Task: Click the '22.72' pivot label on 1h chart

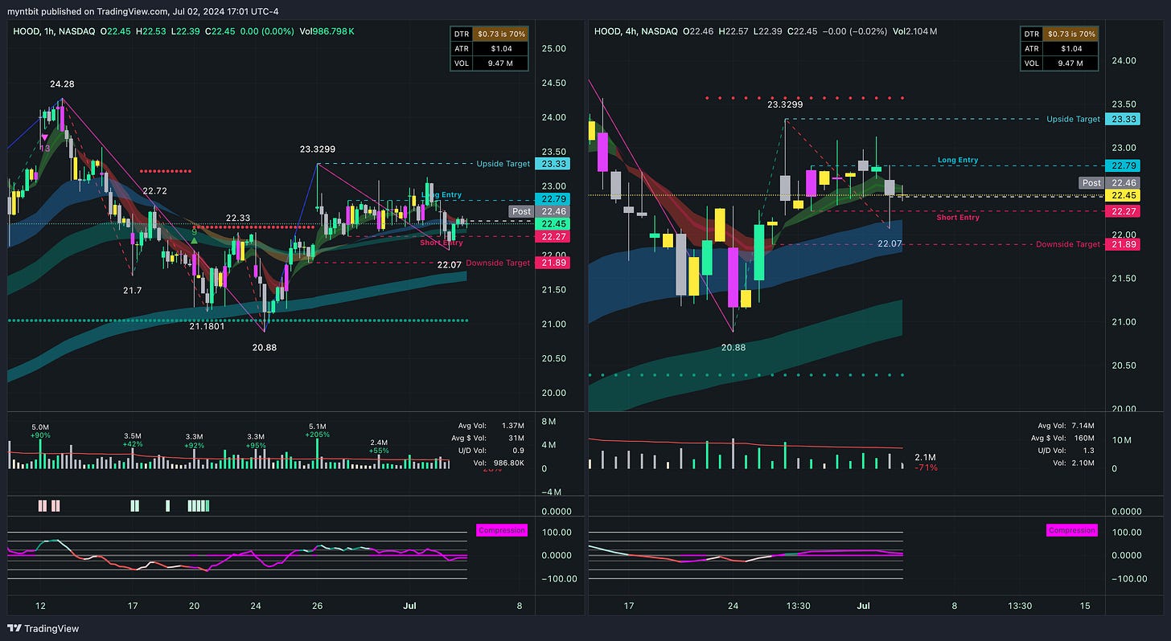Action: coord(155,191)
